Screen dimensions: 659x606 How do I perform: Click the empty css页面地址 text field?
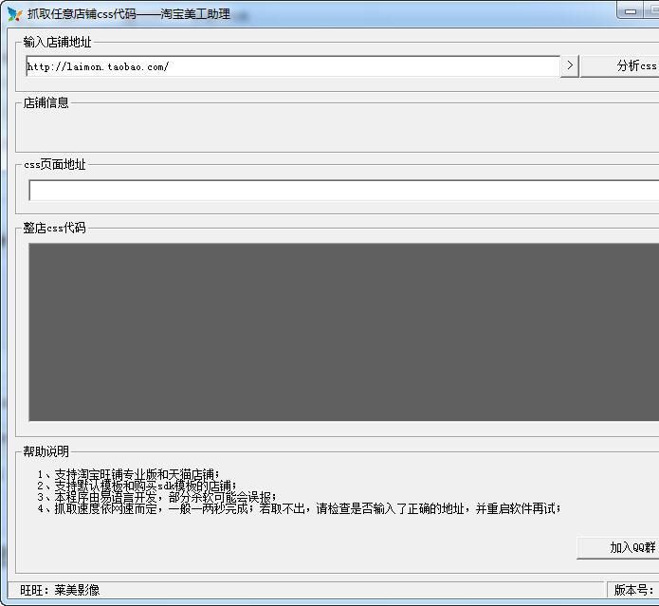[341, 191]
